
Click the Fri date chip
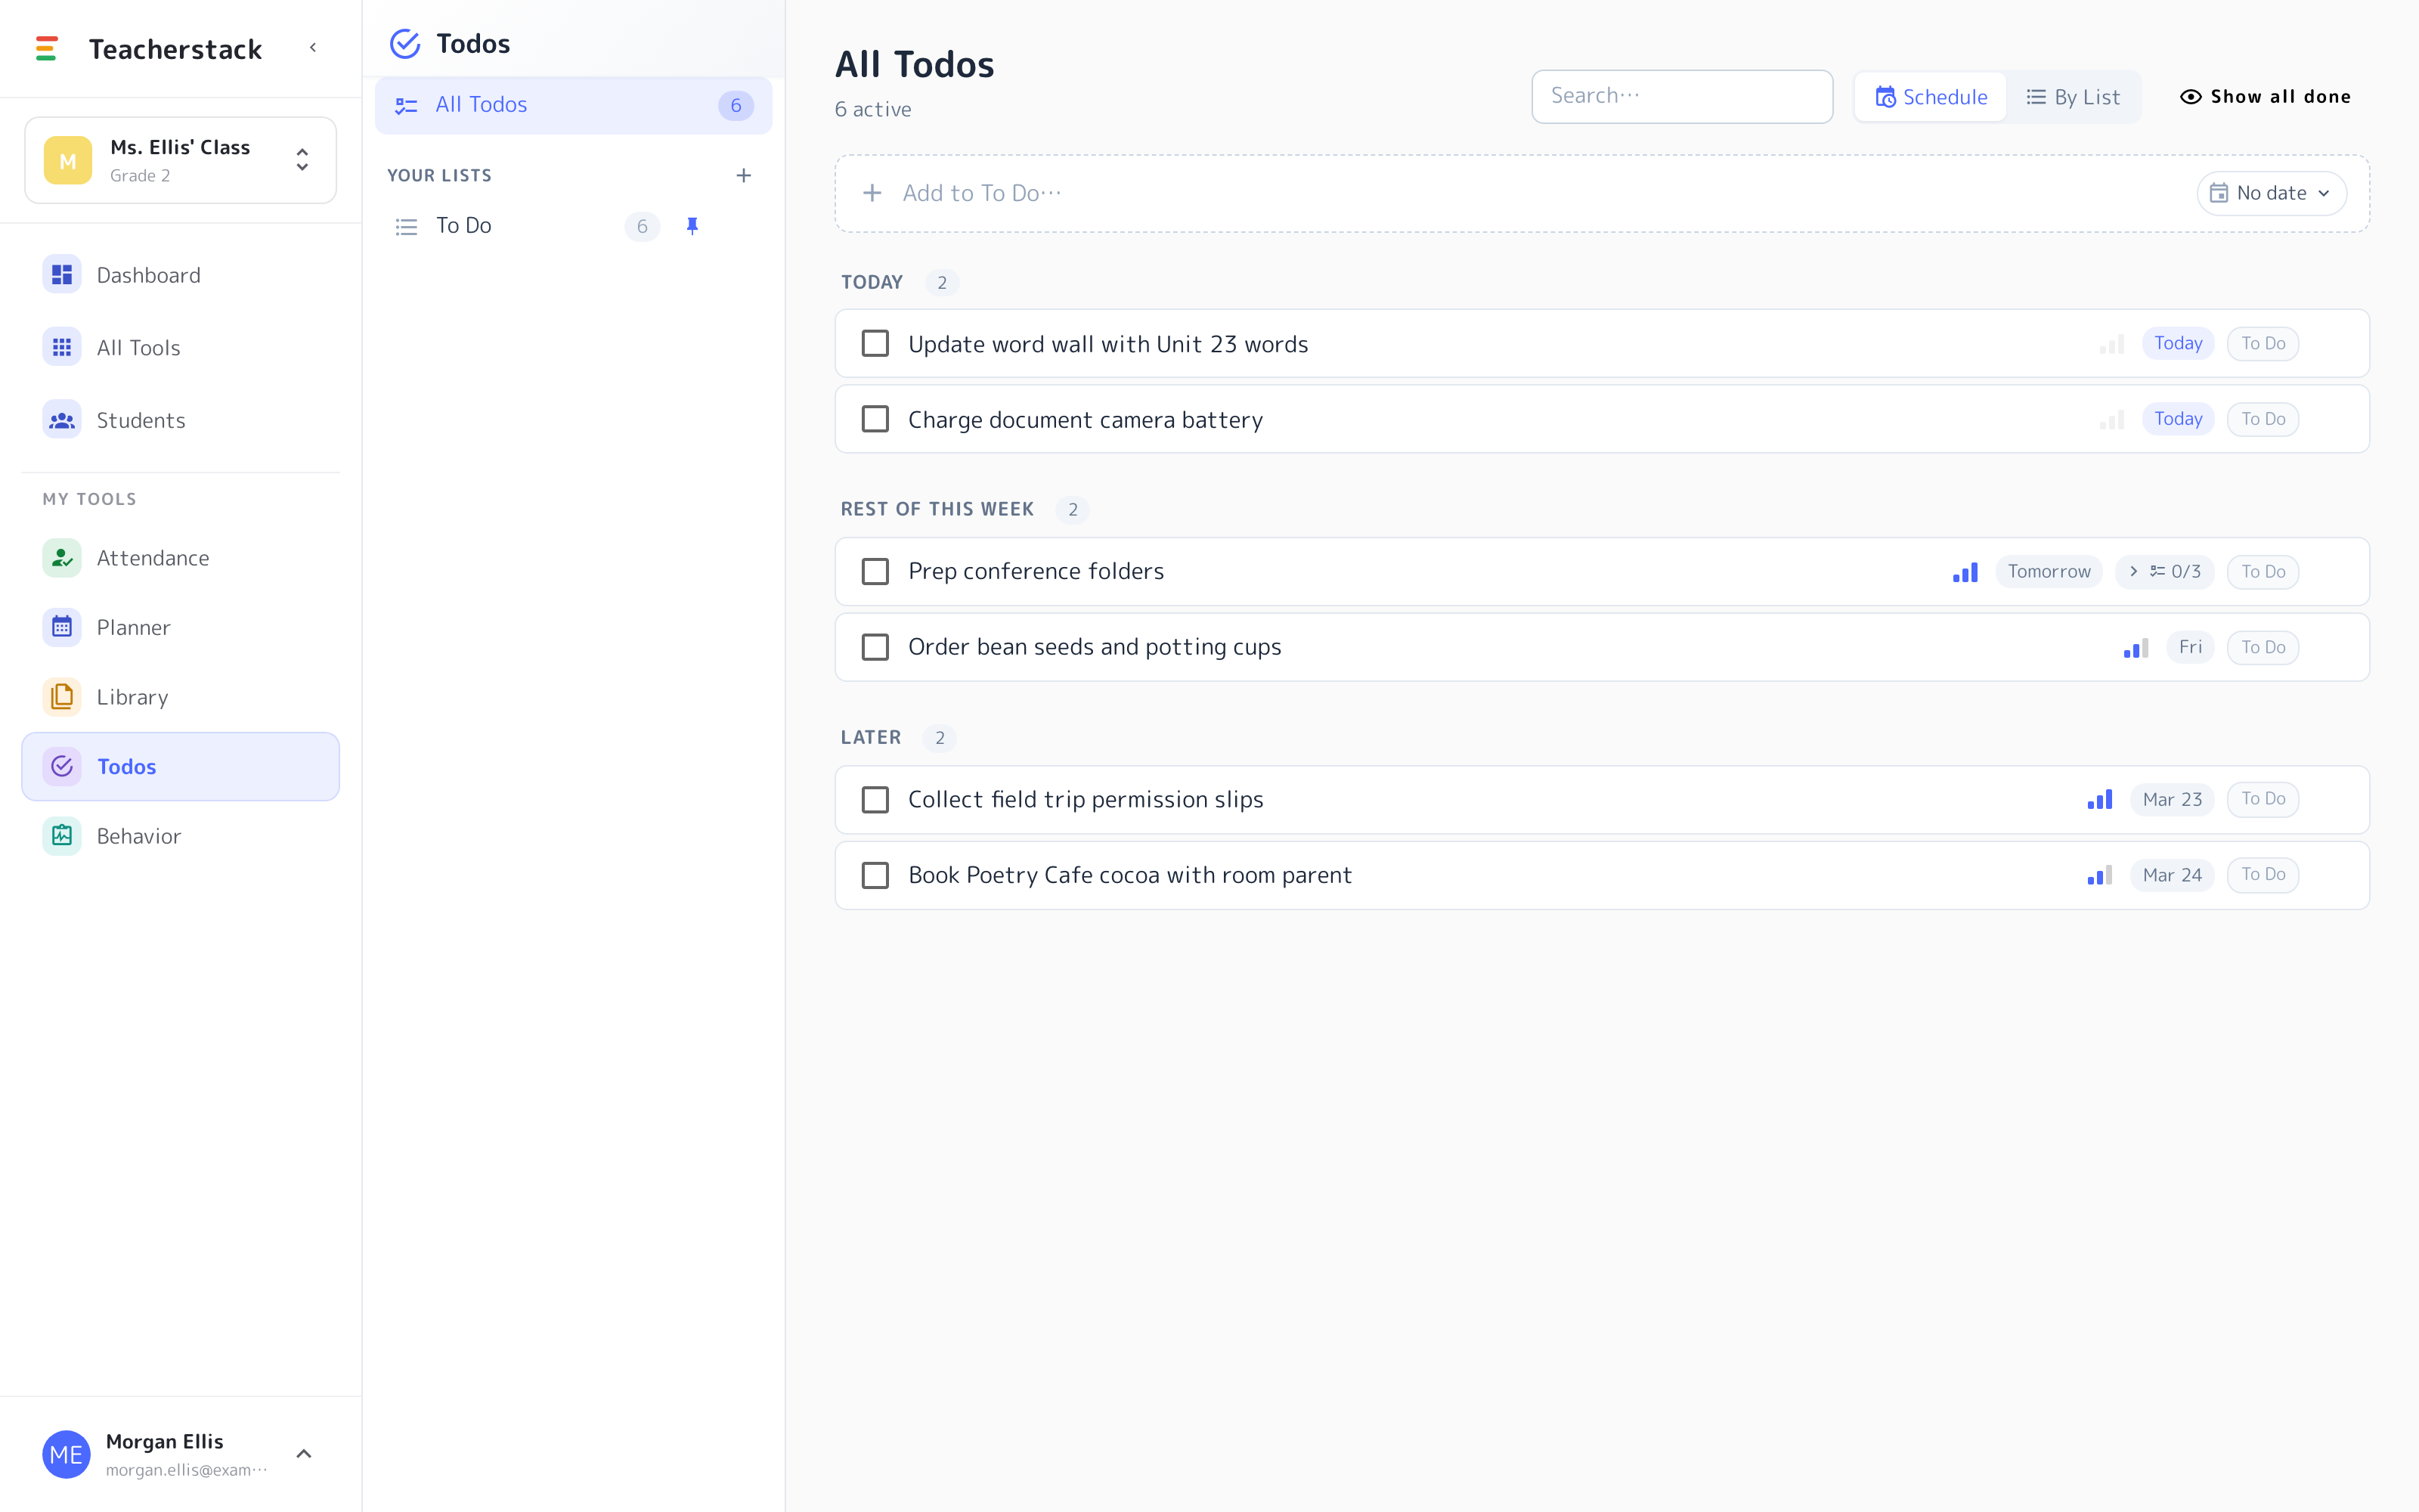pyautogui.click(x=2190, y=647)
